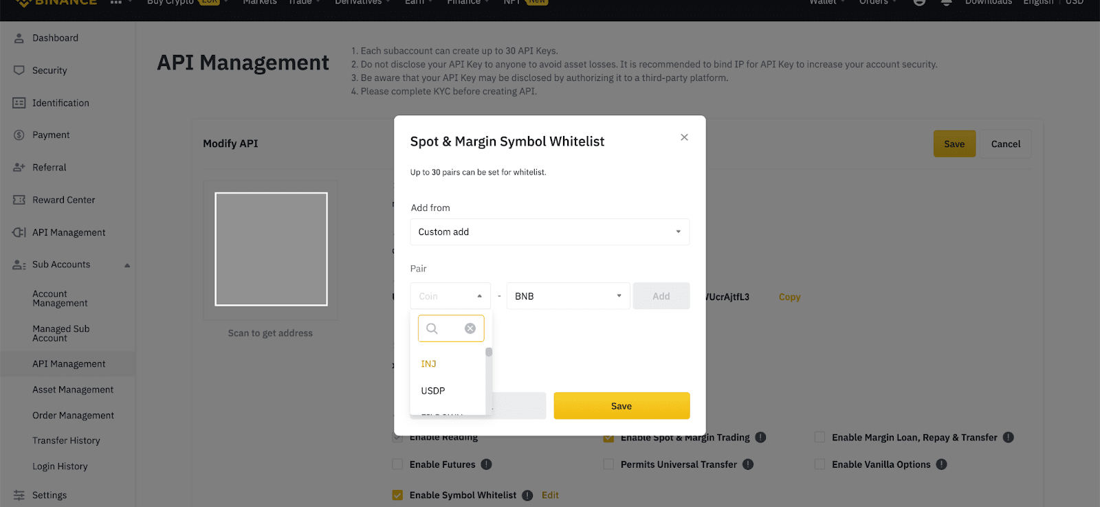Click 'Up to 30 pairs can be set' note
This screenshot has width=1100, height=507.
coord(478,172)
